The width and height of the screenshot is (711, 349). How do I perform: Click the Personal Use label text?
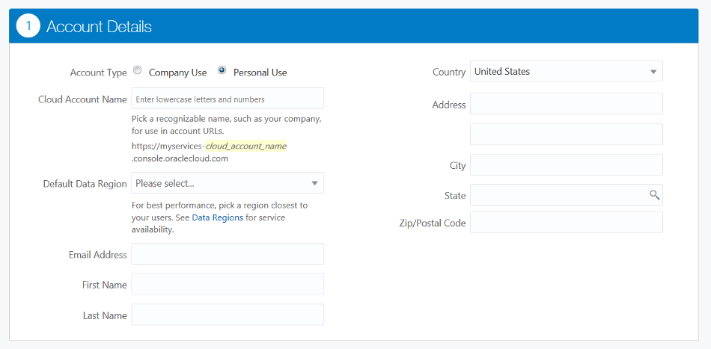tap(260, 72)
